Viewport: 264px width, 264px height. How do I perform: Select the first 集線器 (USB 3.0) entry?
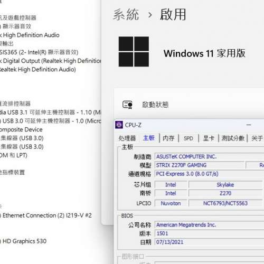coord(22,138)
